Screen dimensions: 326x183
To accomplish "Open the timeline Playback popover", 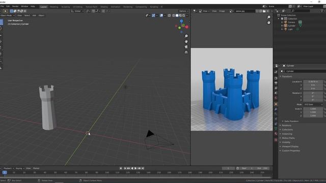I will (x=8, y=168).
